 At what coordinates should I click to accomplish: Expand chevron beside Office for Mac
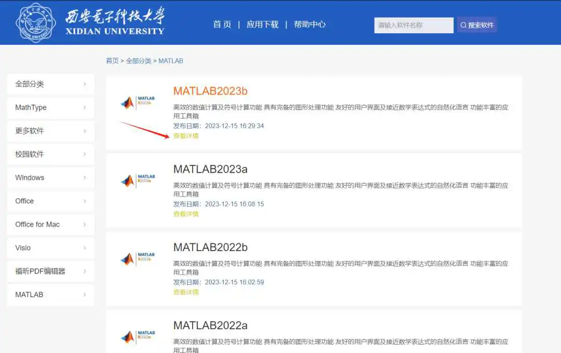[x=85, y=225]
